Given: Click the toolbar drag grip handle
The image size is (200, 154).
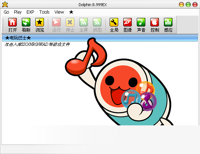Looking at the screenshot, I should [x=3, y=25].
